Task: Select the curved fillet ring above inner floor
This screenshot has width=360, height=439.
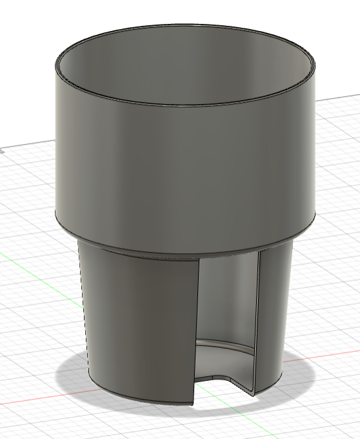Action: [x=226, y=345]
